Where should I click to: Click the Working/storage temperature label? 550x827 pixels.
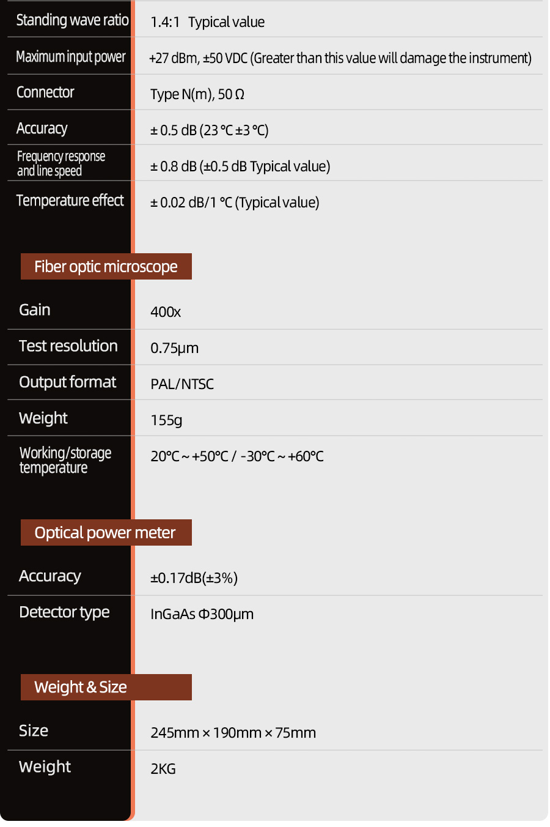65,460
